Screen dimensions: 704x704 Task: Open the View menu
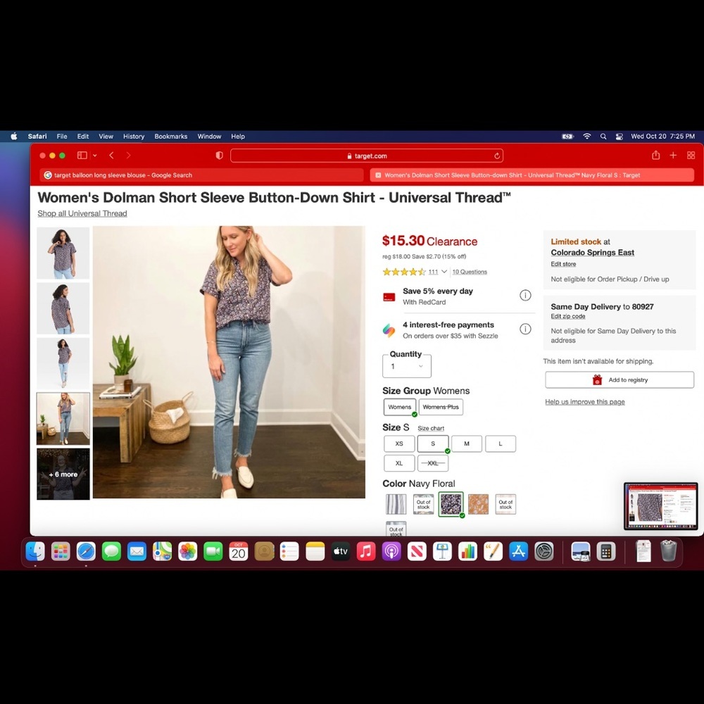(106, 137)
